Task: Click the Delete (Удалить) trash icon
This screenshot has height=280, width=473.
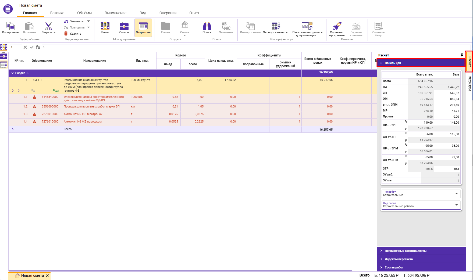Action: (66, 34)
